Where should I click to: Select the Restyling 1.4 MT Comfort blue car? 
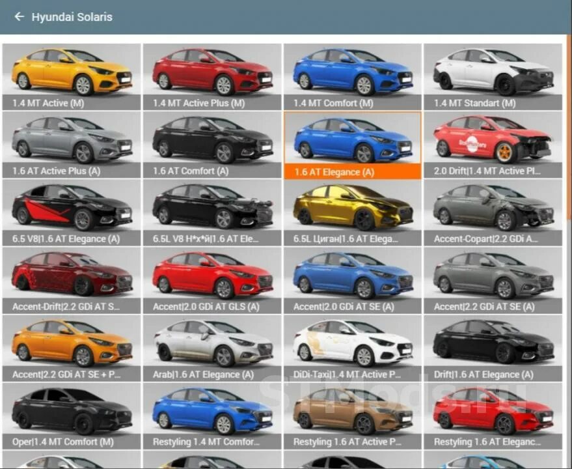tap(212, 416)
